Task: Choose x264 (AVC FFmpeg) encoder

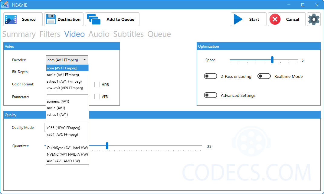Action: [x=67, y=135]
